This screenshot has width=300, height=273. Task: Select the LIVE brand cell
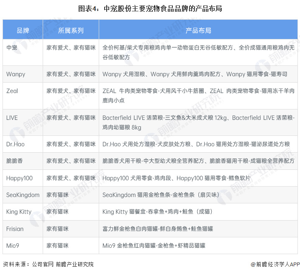[x=23, y=122]
